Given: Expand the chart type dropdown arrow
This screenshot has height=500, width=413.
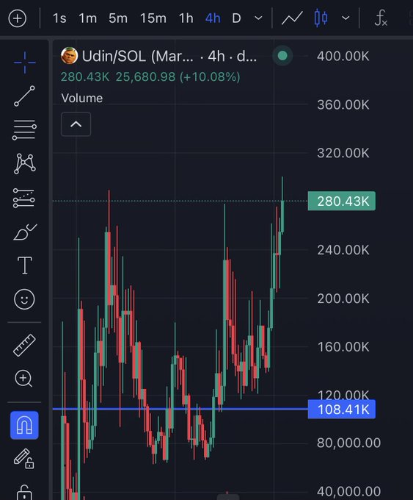Looking at the screenshot, I should (x=346, y=18).
